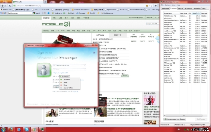The image size is (211, 132).
Task: Go back using Firefox back arrow
Action: pyautogui.click(x=2, y=6)
